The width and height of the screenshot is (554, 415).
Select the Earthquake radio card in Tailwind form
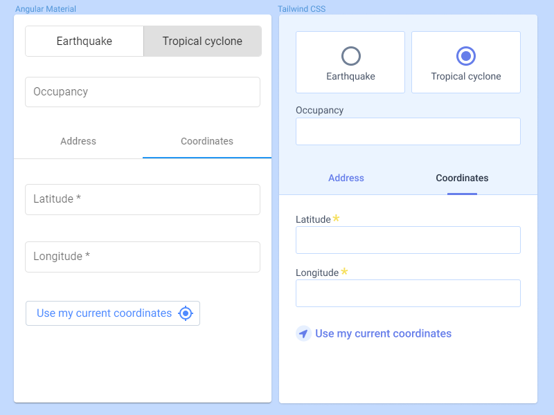pos(350,62)
